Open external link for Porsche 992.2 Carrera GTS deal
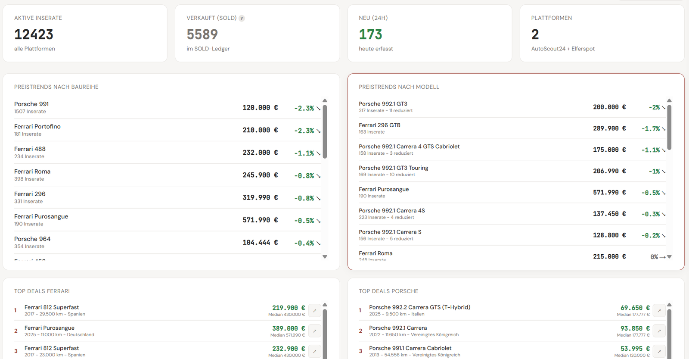This screenshot has width=689, height=359. tap(659, 311)
